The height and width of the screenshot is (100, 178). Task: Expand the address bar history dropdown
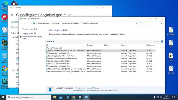tap(136, 23)
